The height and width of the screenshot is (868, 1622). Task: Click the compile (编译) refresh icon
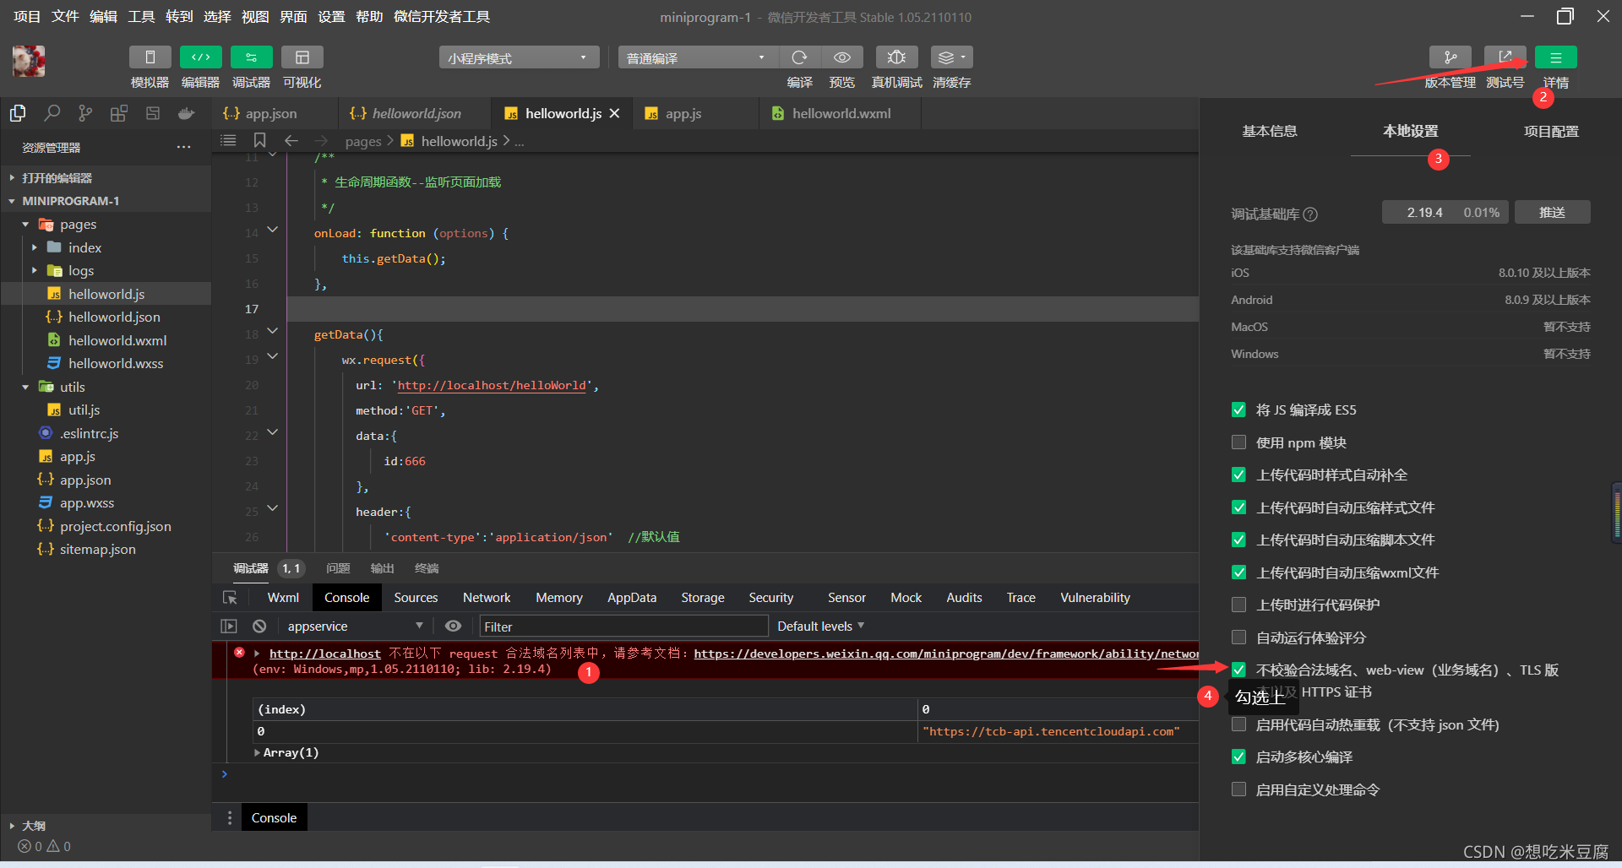799,57
